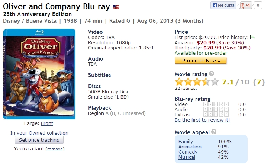274x164 pixels.
Task: Open the Oliver and Company title link
Action: pyautogui.click(x=41, y=6)
